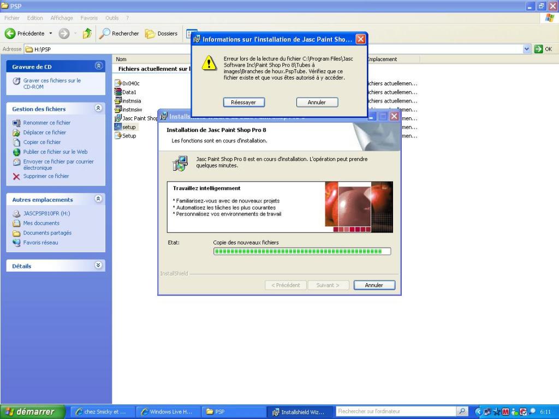The height and width of the screenshot is (419, 559).
Task: Open the address bar dropdown arrow
Action: click(526, 49)
